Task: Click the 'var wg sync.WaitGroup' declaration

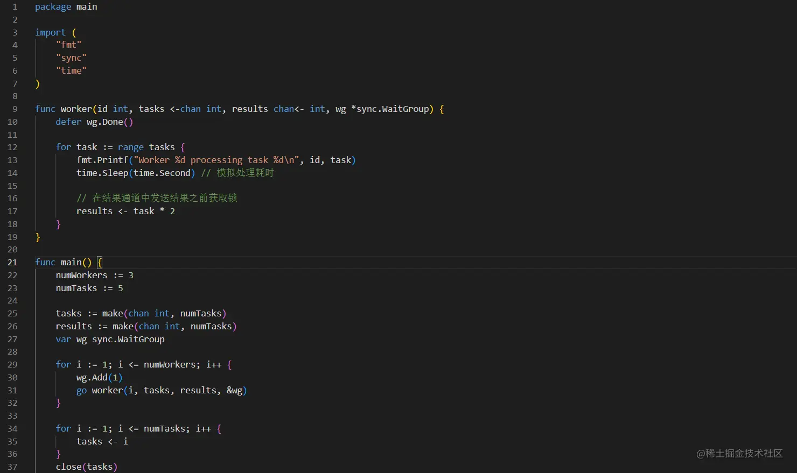Action: tap(110, 340)
